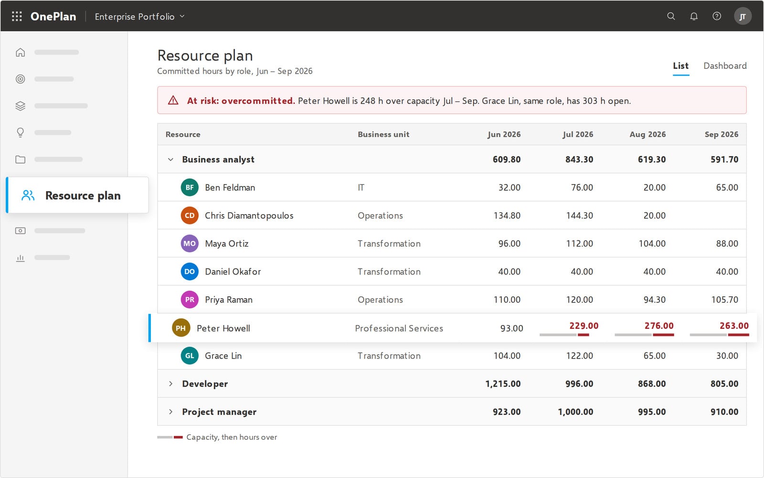
Task: Open the target icon in sidebar
Action: coord(20,79)
